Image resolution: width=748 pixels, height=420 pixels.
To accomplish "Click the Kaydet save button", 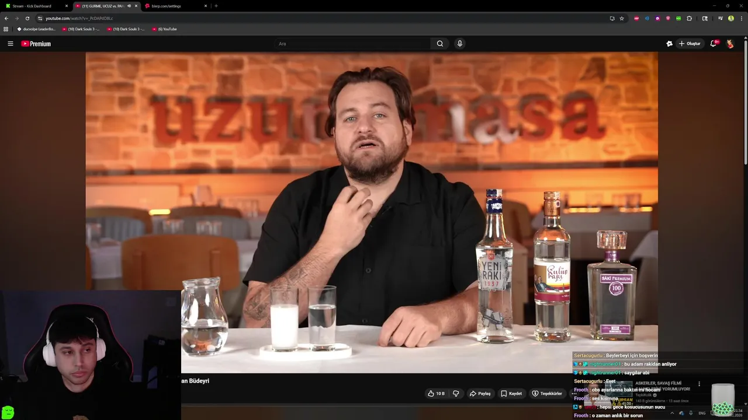I will click(x=511, y=394).
